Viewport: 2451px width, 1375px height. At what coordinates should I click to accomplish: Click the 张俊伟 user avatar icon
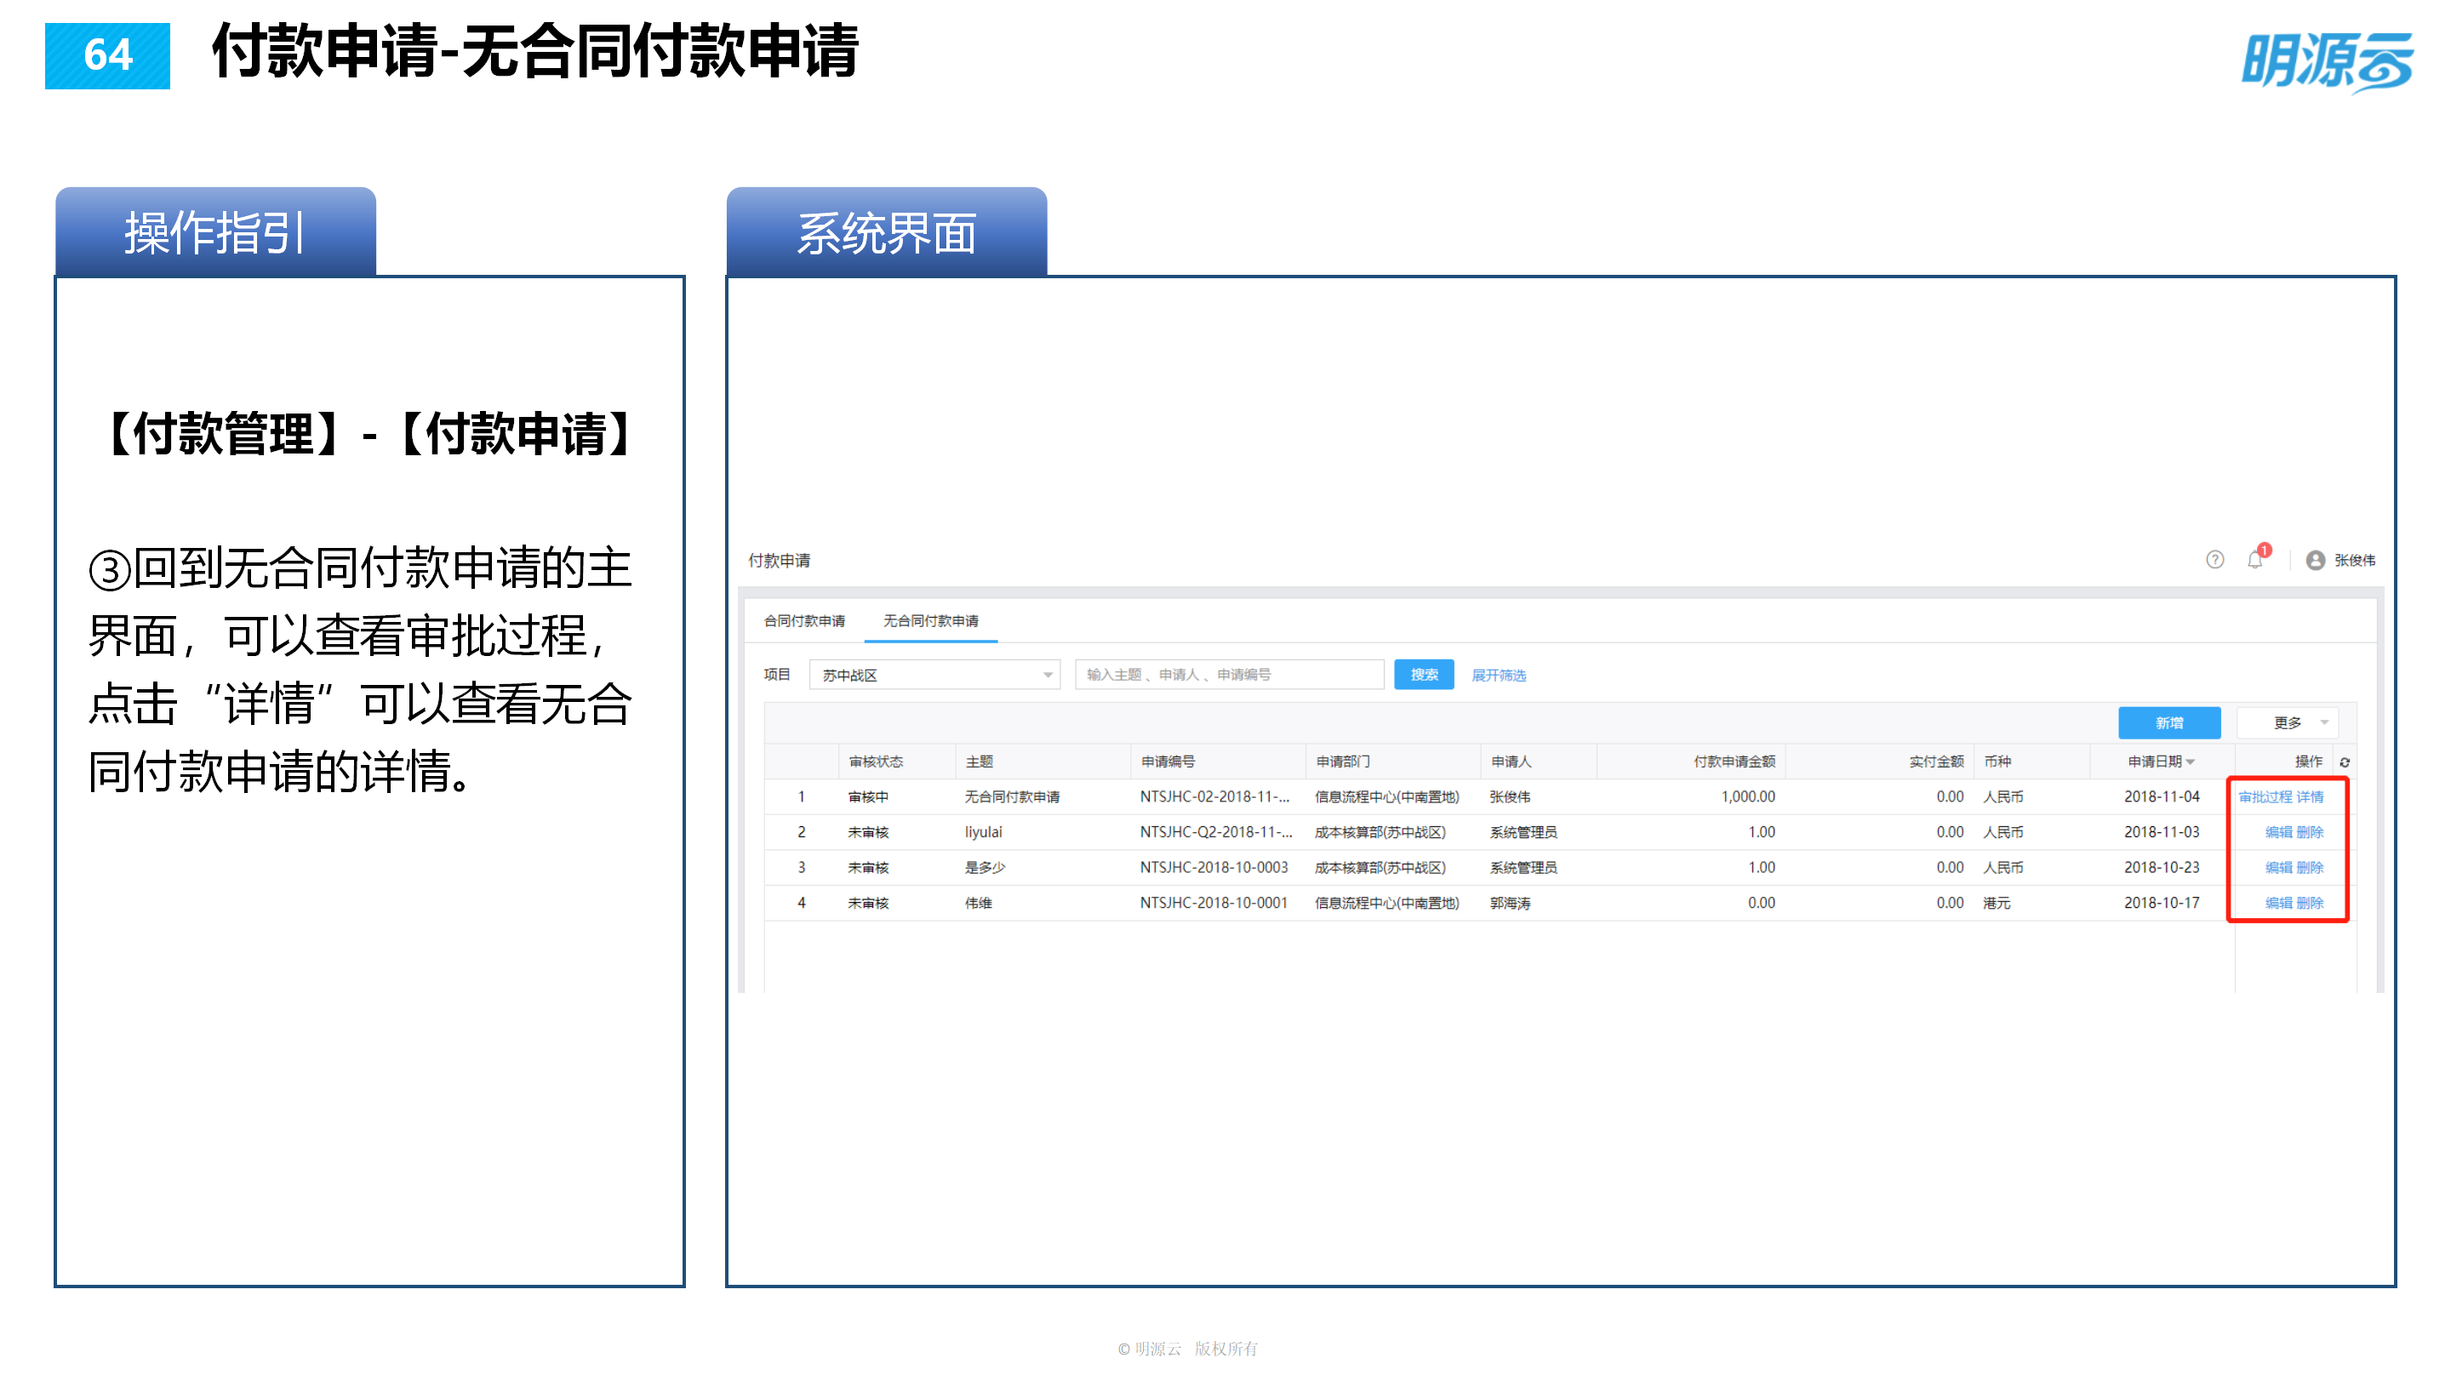point(2316,561)
